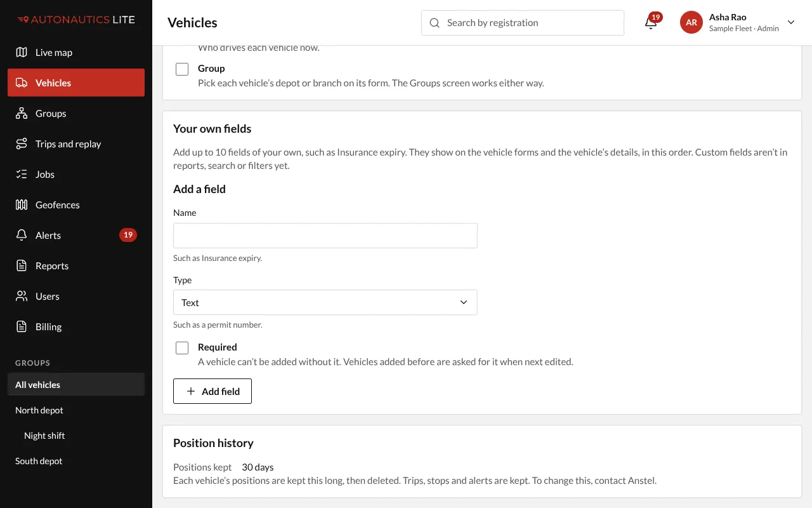Expand the Asha Rao account menu chevron

tap(791, 22)
